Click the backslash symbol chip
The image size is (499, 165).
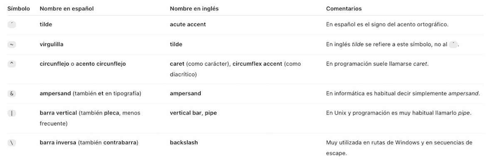[12, 143]
